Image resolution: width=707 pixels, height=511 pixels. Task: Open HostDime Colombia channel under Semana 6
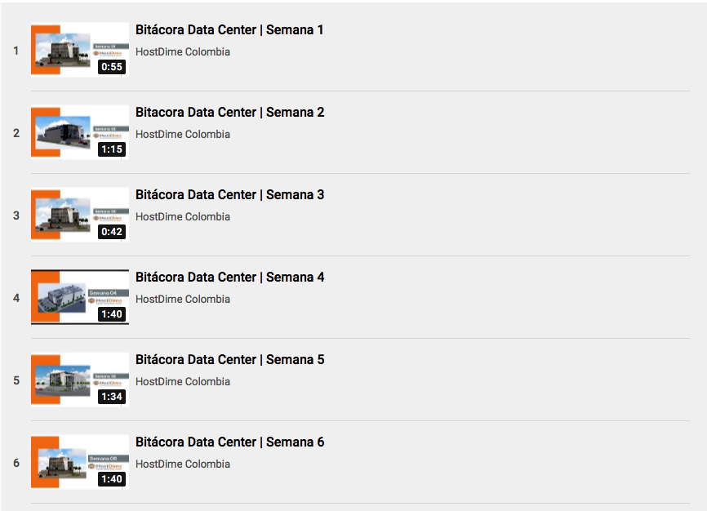[183, 464]
